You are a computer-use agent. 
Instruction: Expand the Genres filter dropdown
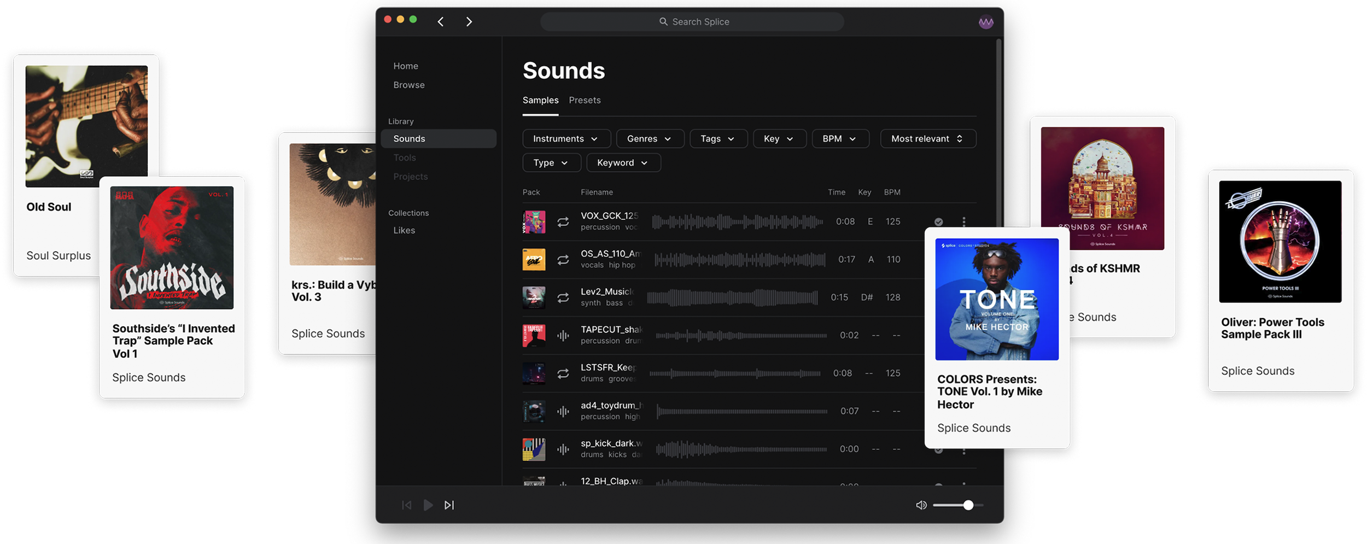(x=650, y=138)
